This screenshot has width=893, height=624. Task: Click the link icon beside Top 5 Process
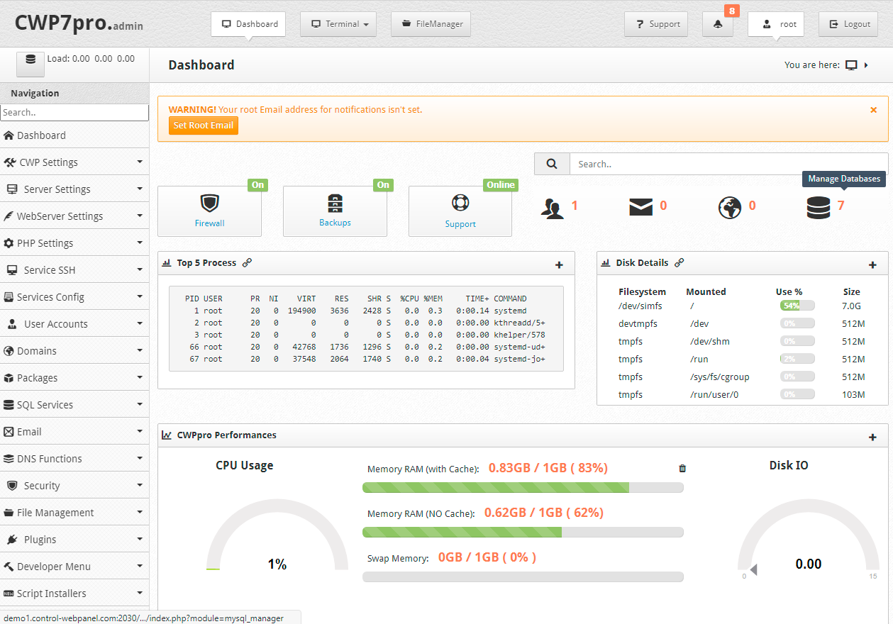point(247,263)
